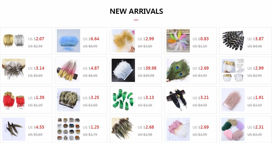The height and width of the screenshot is (143, 272).
Task: Select the blue fluffy feather trim image
Action: point(68,41)
